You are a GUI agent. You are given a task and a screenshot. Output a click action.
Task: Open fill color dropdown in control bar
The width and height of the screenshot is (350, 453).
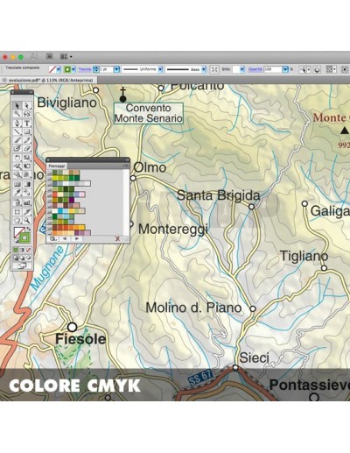59,69
